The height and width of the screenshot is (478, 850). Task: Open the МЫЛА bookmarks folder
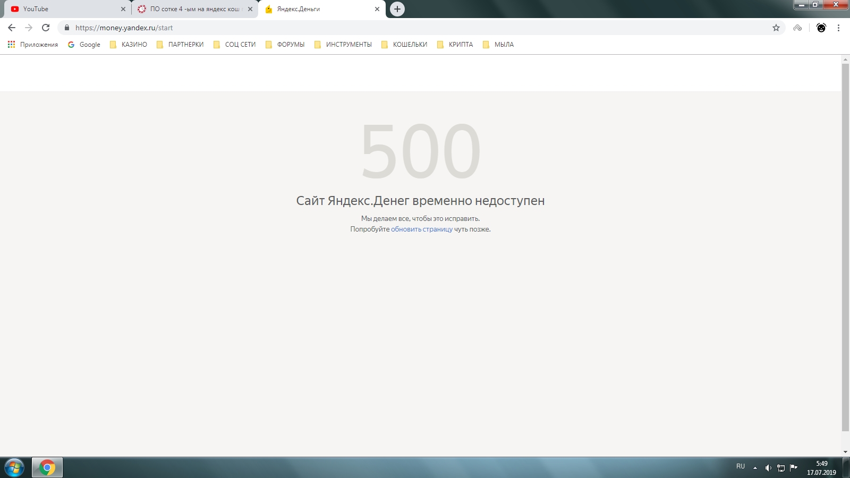tap(498, 45)
